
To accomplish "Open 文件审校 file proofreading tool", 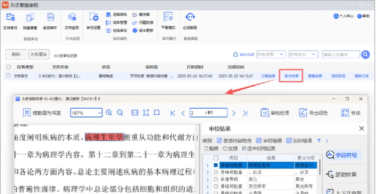I will (10, 21).
